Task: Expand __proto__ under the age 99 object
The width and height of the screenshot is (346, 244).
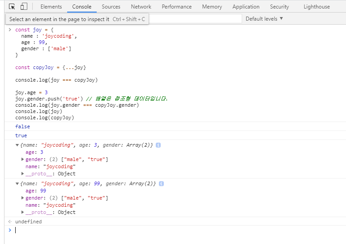Action: pyautogui.click(x=22, y=212)
